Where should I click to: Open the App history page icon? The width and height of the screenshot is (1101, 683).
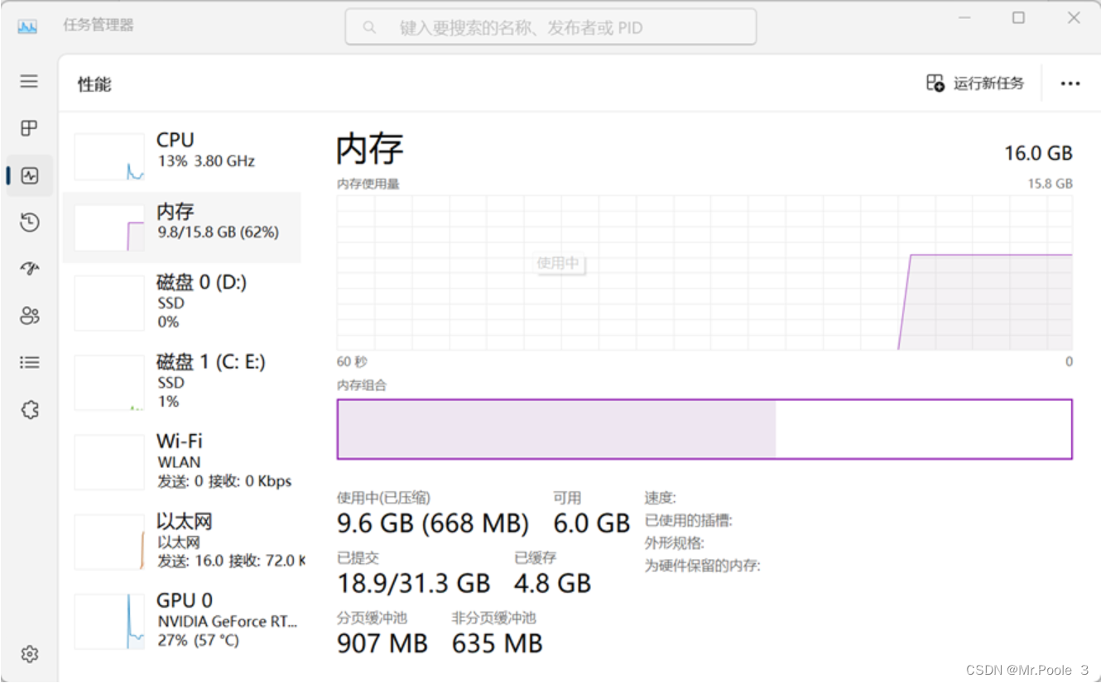29,222
